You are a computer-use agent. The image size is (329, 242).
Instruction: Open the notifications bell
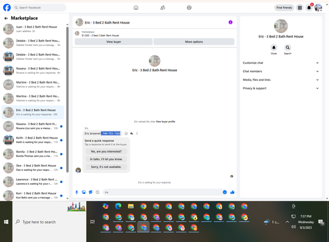(x=309, y=8)
